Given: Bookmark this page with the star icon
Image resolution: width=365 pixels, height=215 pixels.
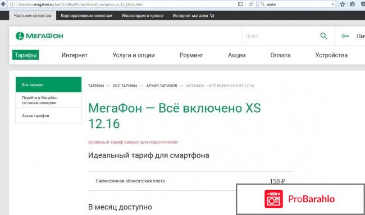Looking at the screenshot, I should point(343,4).
